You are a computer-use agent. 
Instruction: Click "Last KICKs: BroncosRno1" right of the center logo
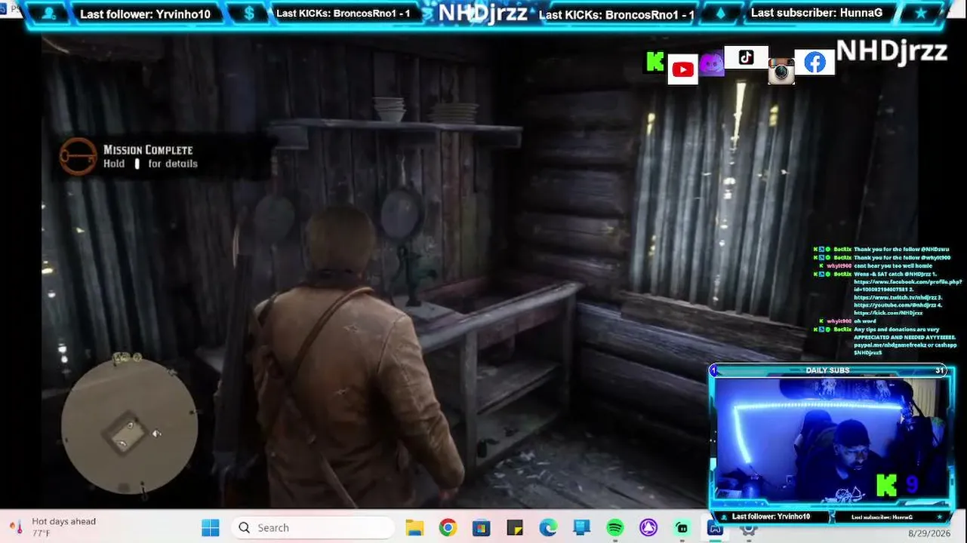point(617,14)
